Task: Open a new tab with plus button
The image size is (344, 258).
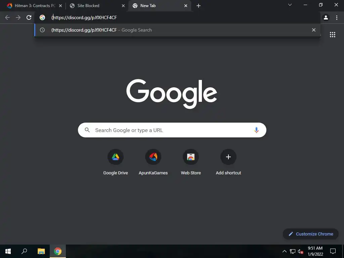Action: pyautogui.click(x=199, y=6)
